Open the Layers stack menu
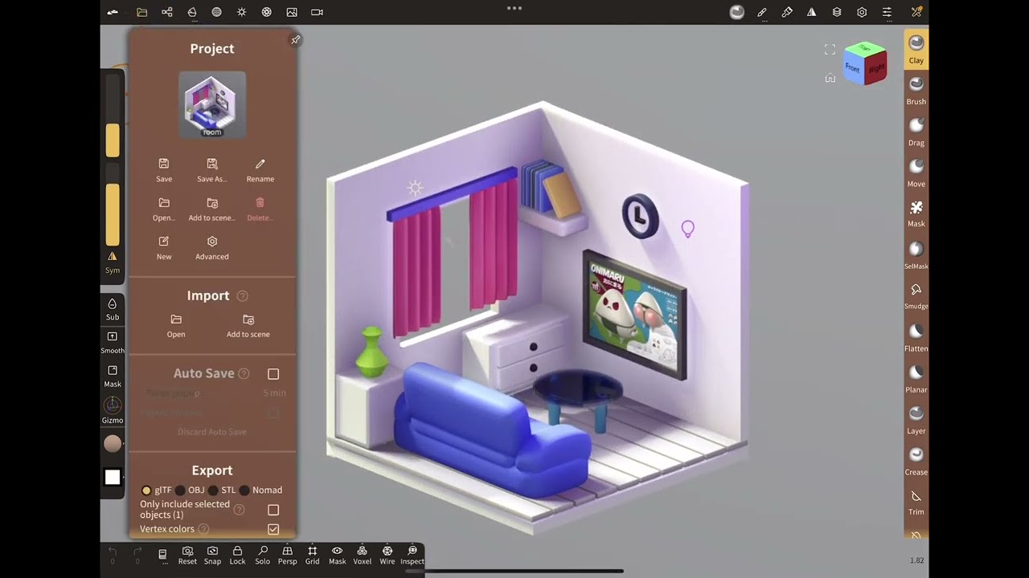 837,12
